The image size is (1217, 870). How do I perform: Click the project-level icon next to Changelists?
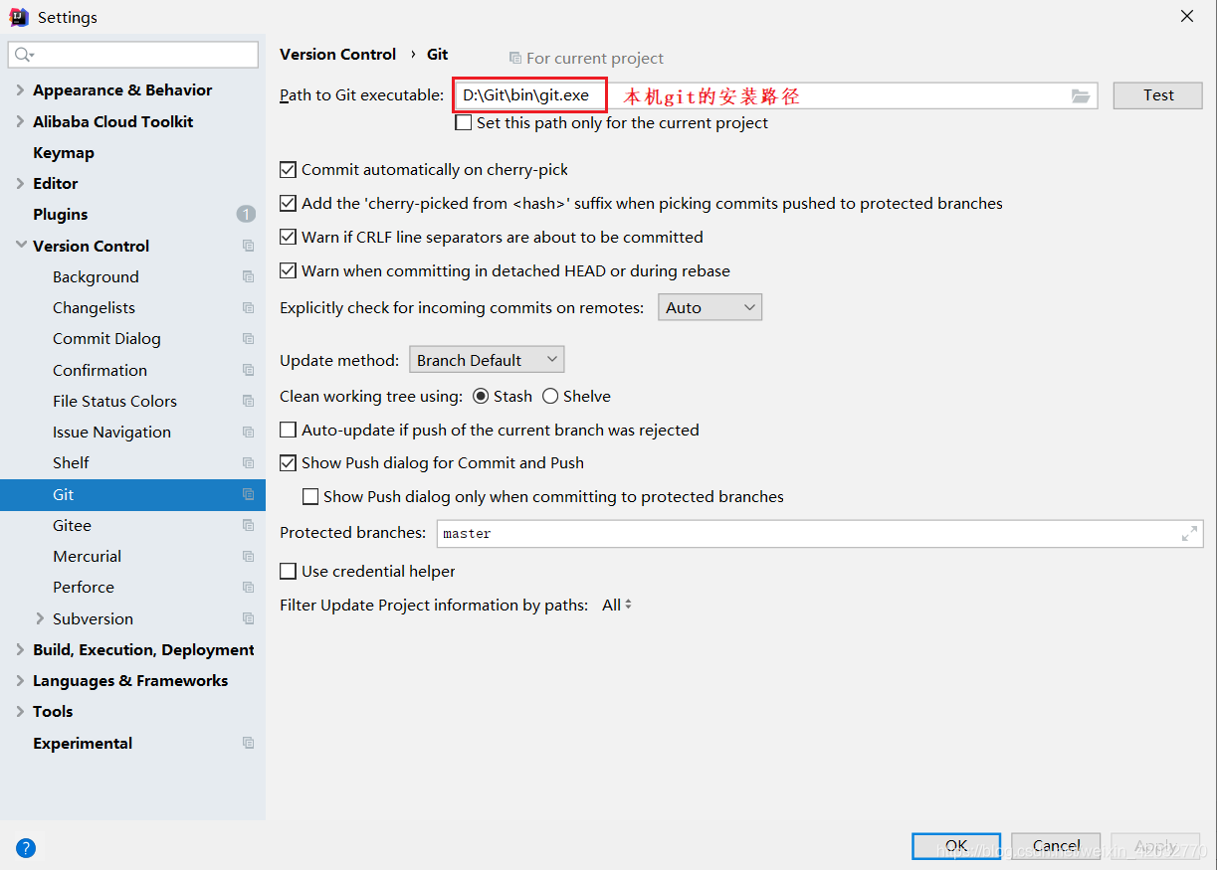click(248, 308)
